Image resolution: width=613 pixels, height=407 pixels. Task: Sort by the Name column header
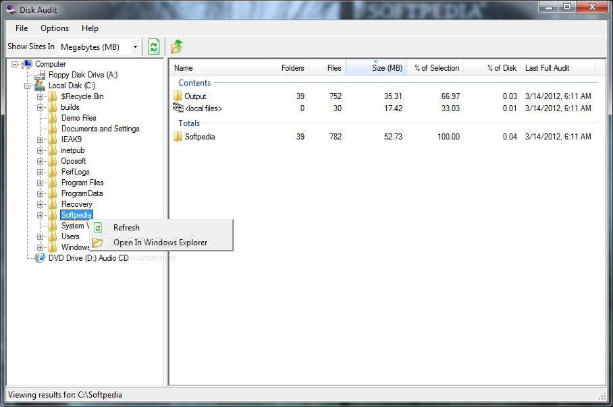[x=221, y=68]
